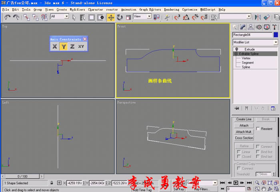The width and height of the screenshot is (280, 192).
Task: Pick the Select Object arrow tool
Action: point(74,17)
